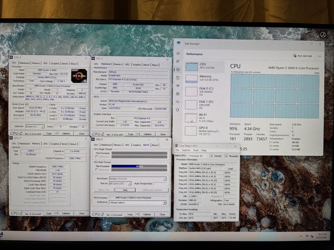Expand Tools arrow in CPU-Z Bench window

coord(137,215)
